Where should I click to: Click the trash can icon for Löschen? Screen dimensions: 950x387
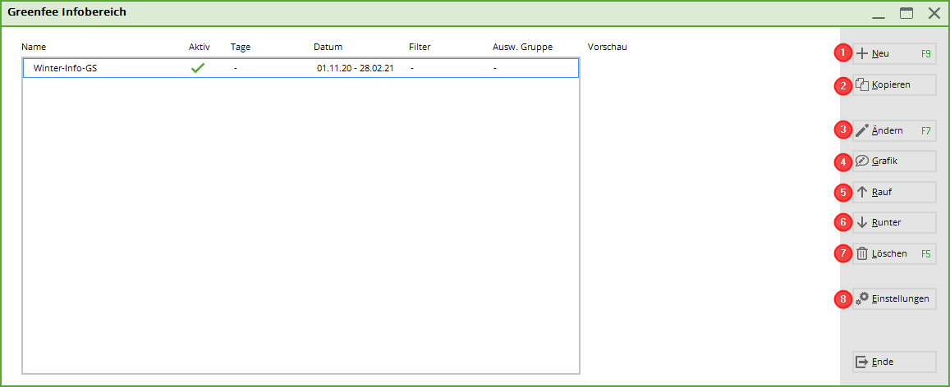[862, 253]
